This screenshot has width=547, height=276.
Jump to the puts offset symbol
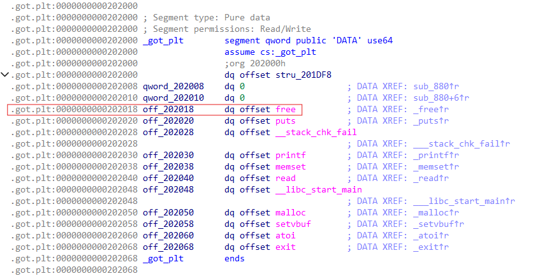(x=286, y=121)
